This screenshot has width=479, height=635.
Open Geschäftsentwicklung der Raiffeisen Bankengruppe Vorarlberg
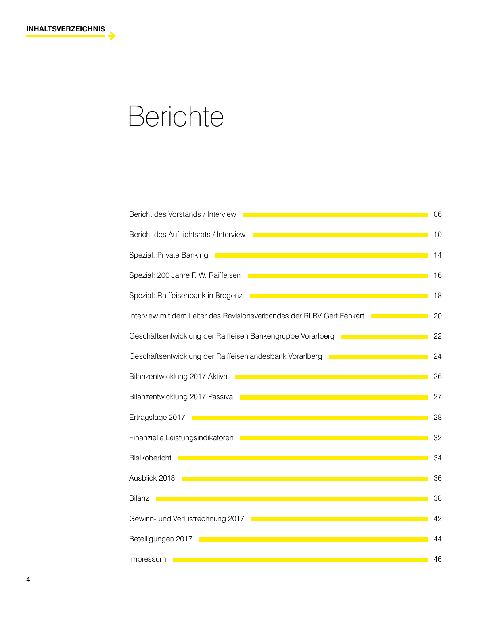point(232,336)
